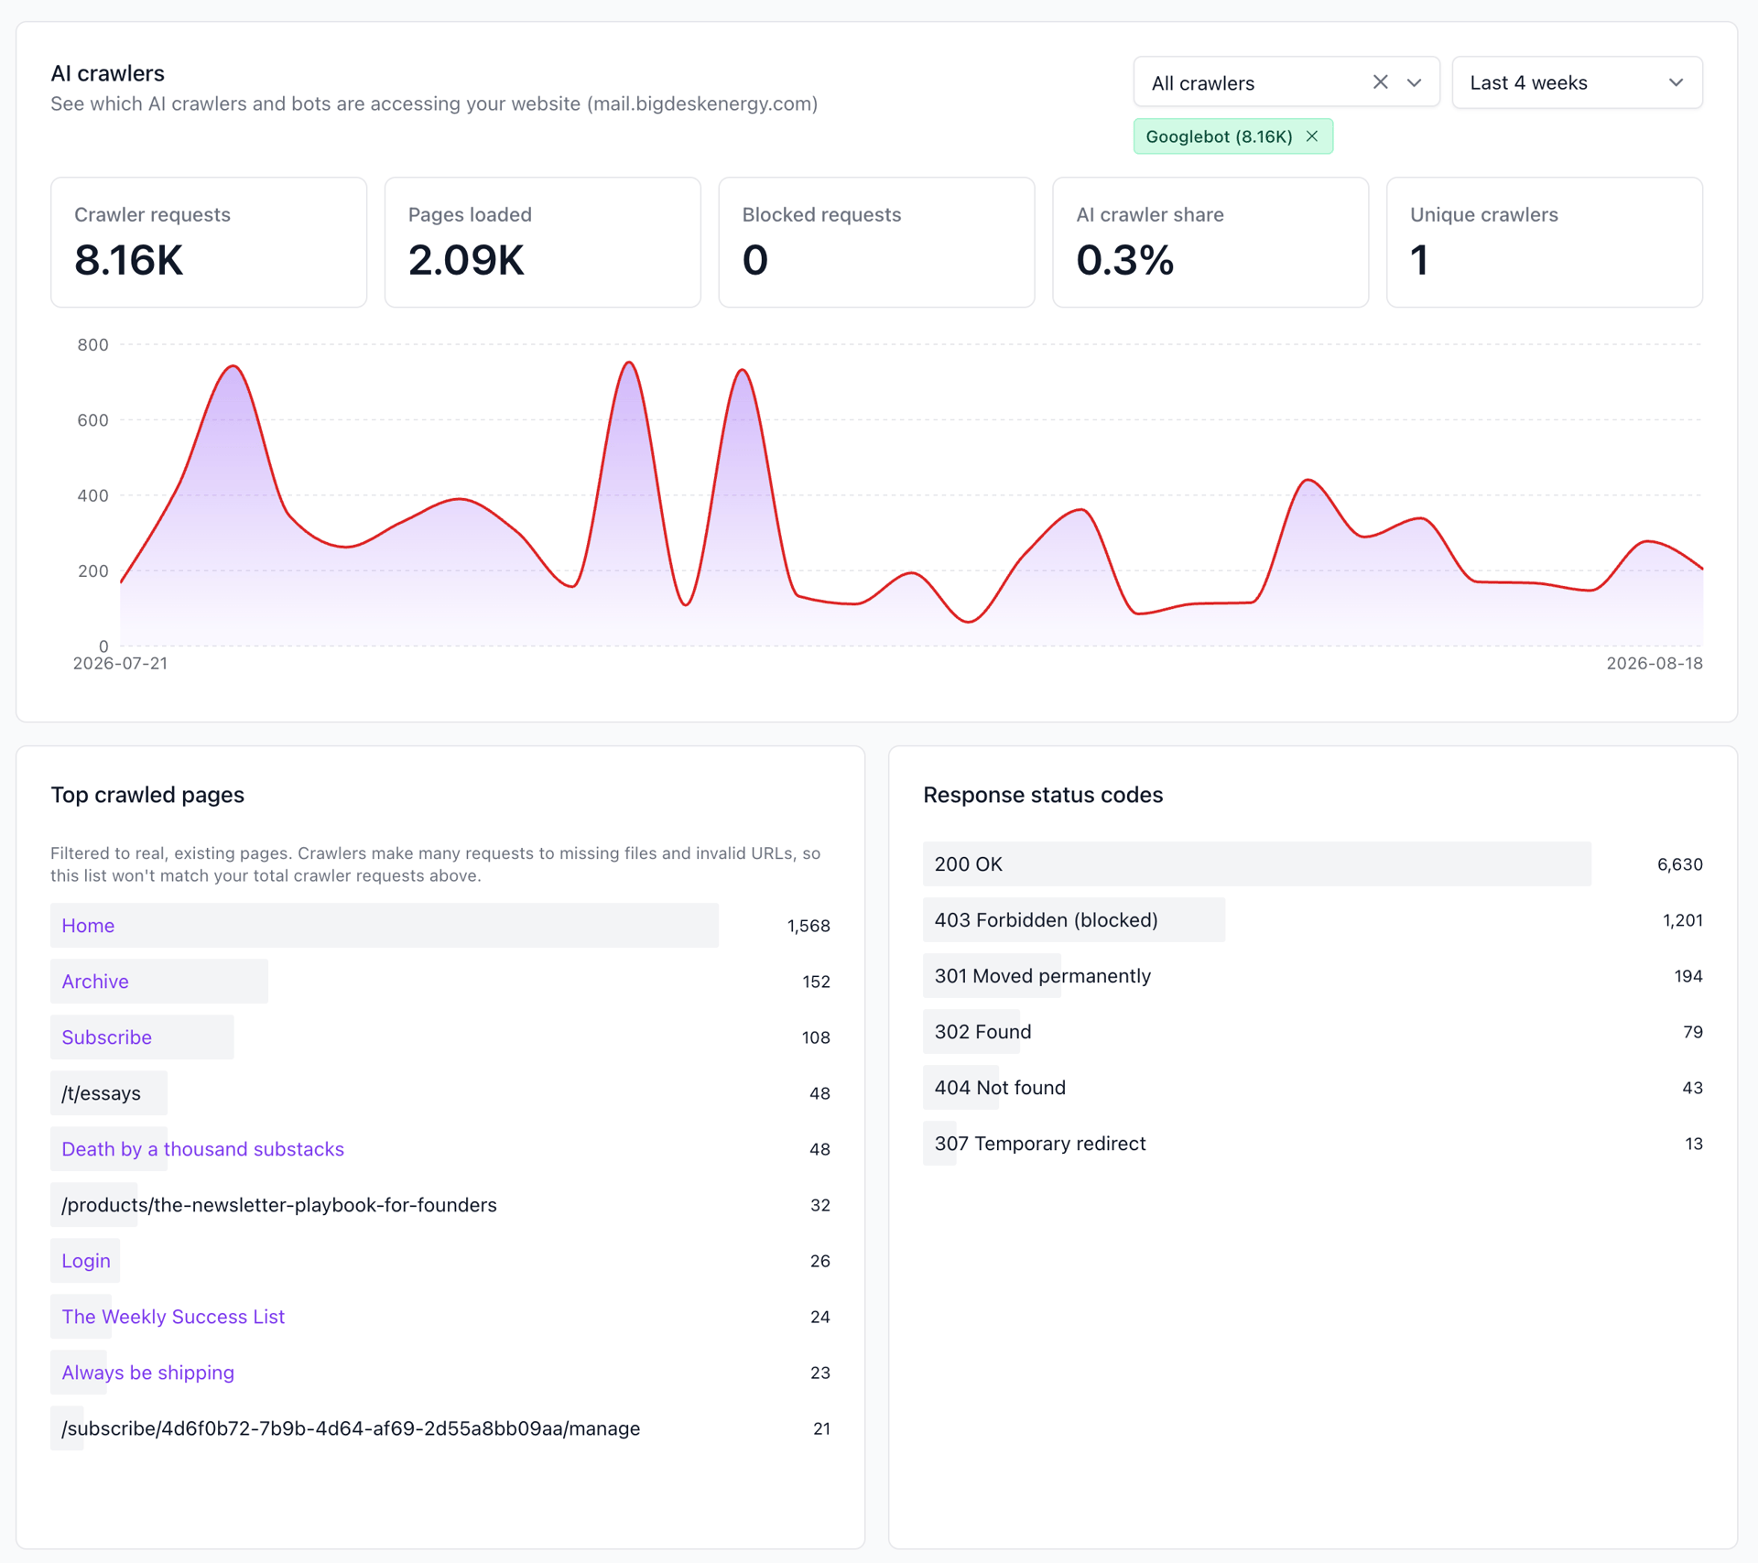Clear the All crawlers filter selection
1758x1563 pixels.
click(x=1380, y=82)
